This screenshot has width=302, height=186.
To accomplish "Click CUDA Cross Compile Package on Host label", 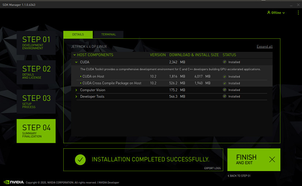I will click(112, 83).
